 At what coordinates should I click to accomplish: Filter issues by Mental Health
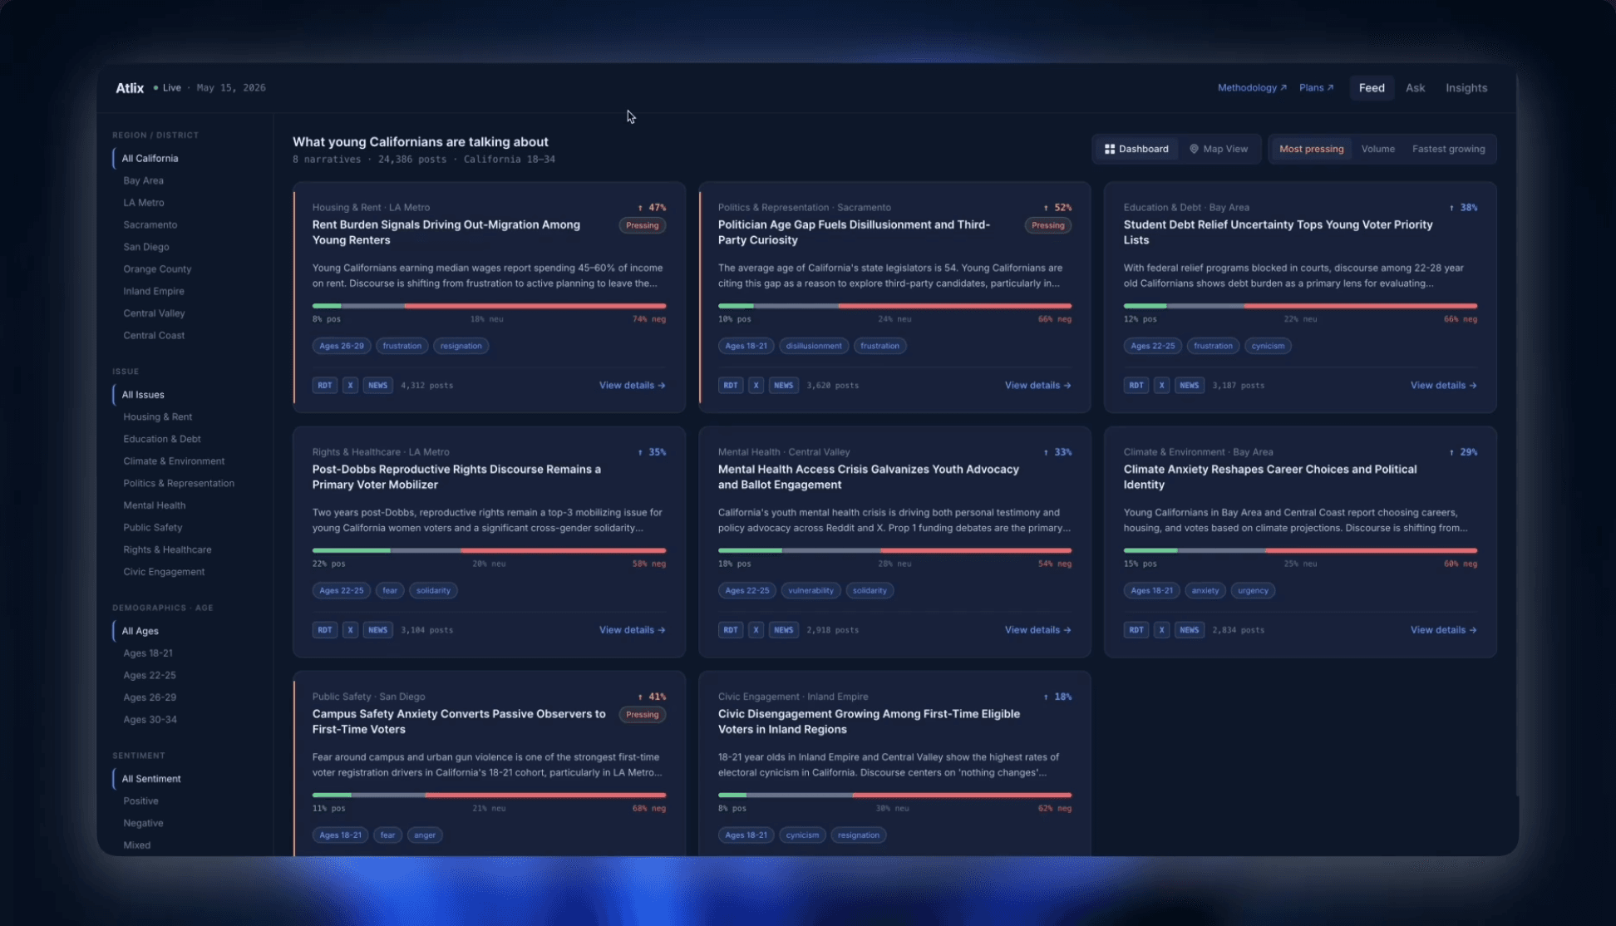click(x=155, y=505)
